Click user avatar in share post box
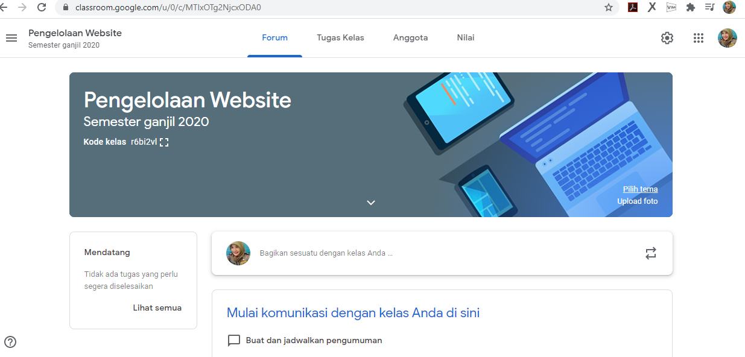 point(238,253)
